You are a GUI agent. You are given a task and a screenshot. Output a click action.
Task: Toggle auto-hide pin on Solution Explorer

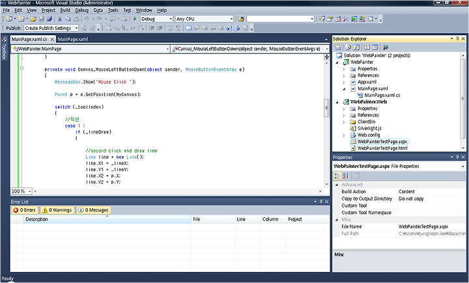coord(457,38)
